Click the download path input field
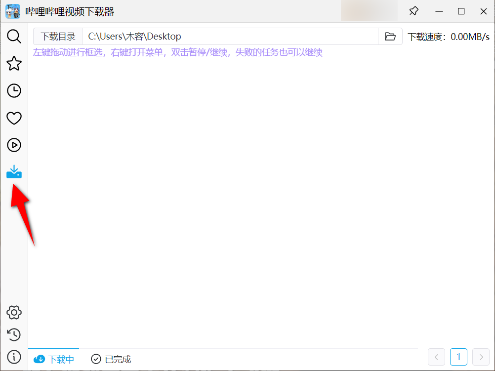 (230, 37)
